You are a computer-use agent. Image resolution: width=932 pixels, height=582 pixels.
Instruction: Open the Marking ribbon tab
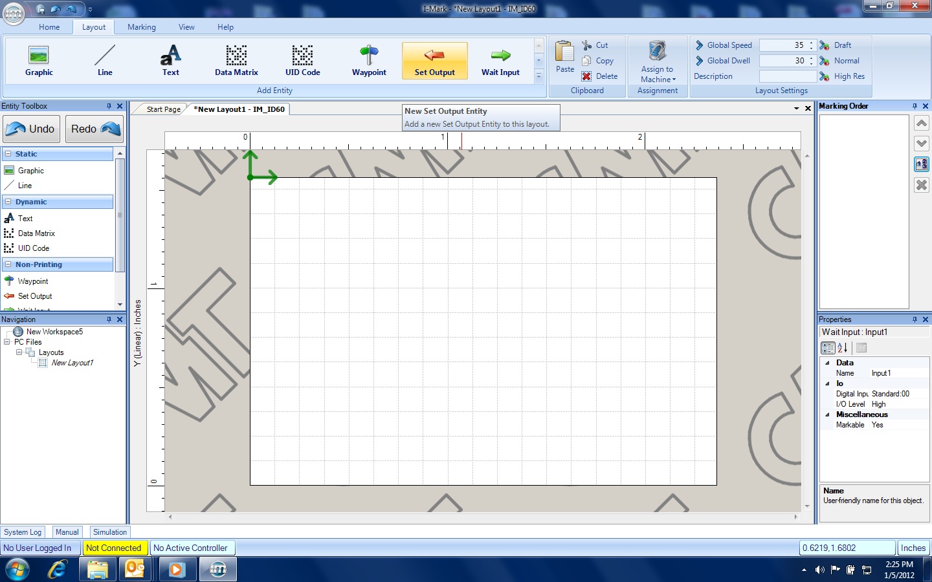pos(141,27)
